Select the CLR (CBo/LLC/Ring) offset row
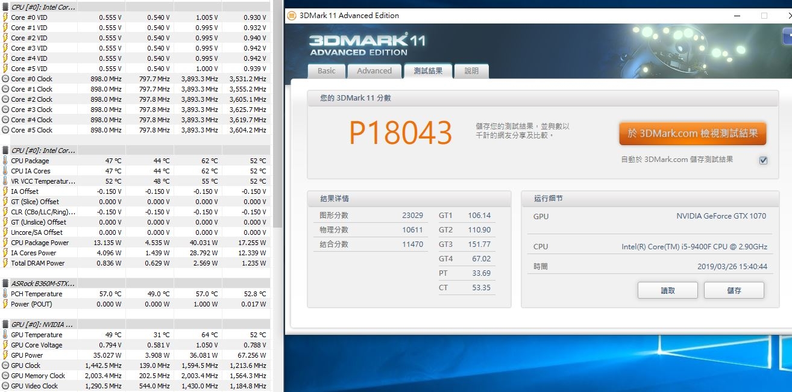Viewport: 792px width, 392px height. point(135,212)
